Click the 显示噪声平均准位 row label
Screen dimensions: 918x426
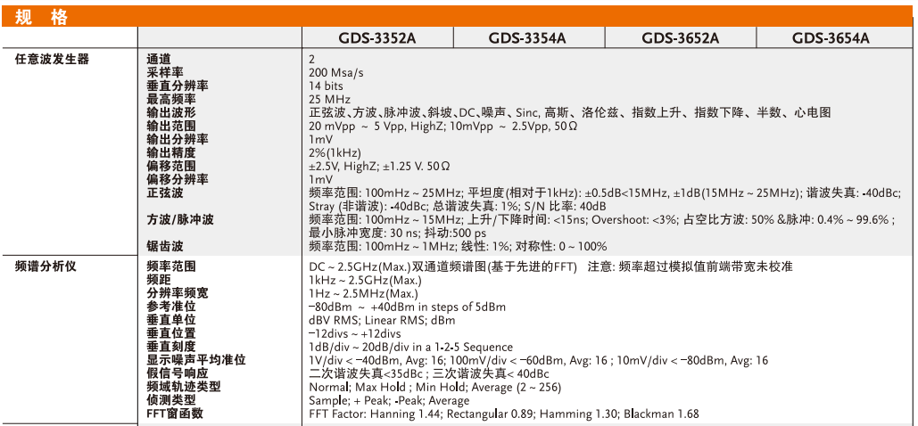coord(195,360)
